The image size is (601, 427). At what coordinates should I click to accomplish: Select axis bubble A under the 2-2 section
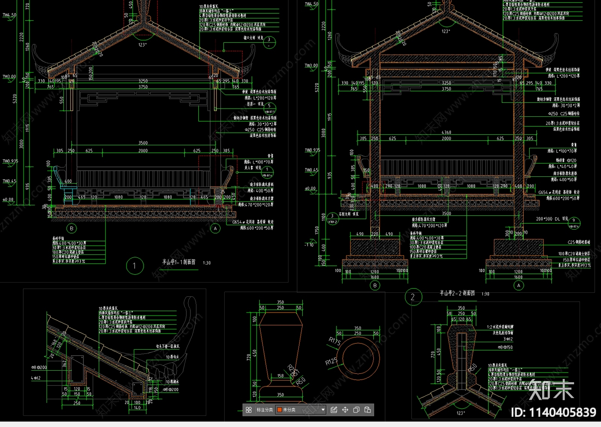click(x=519, y=286)
